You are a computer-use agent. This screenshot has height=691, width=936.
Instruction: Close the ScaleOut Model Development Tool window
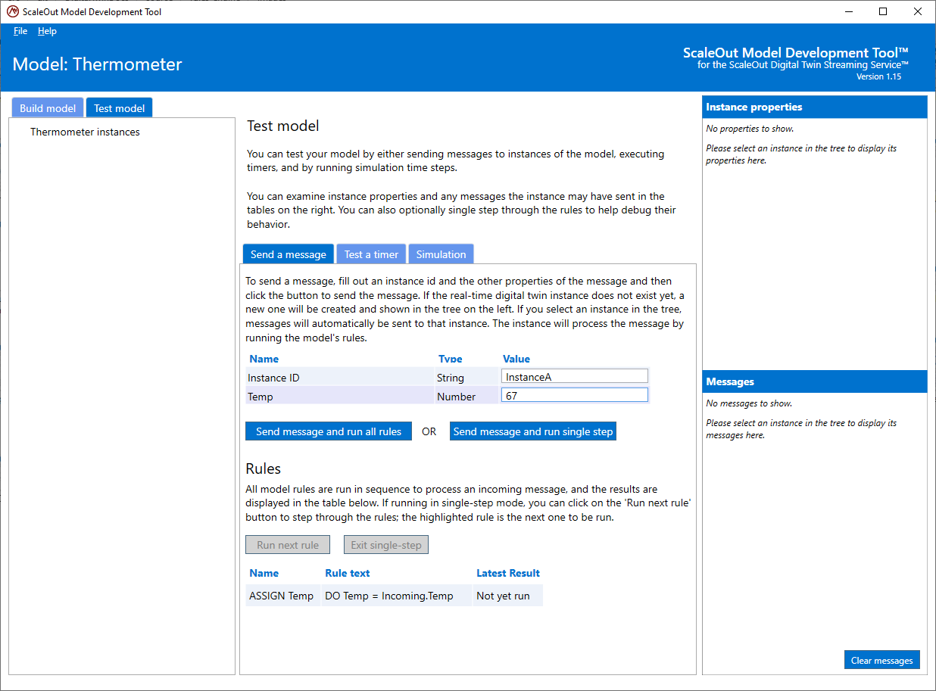point(918,11)
